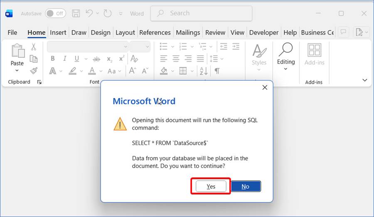
Task: Open the font name combo box
Action: tap(88, 47)
